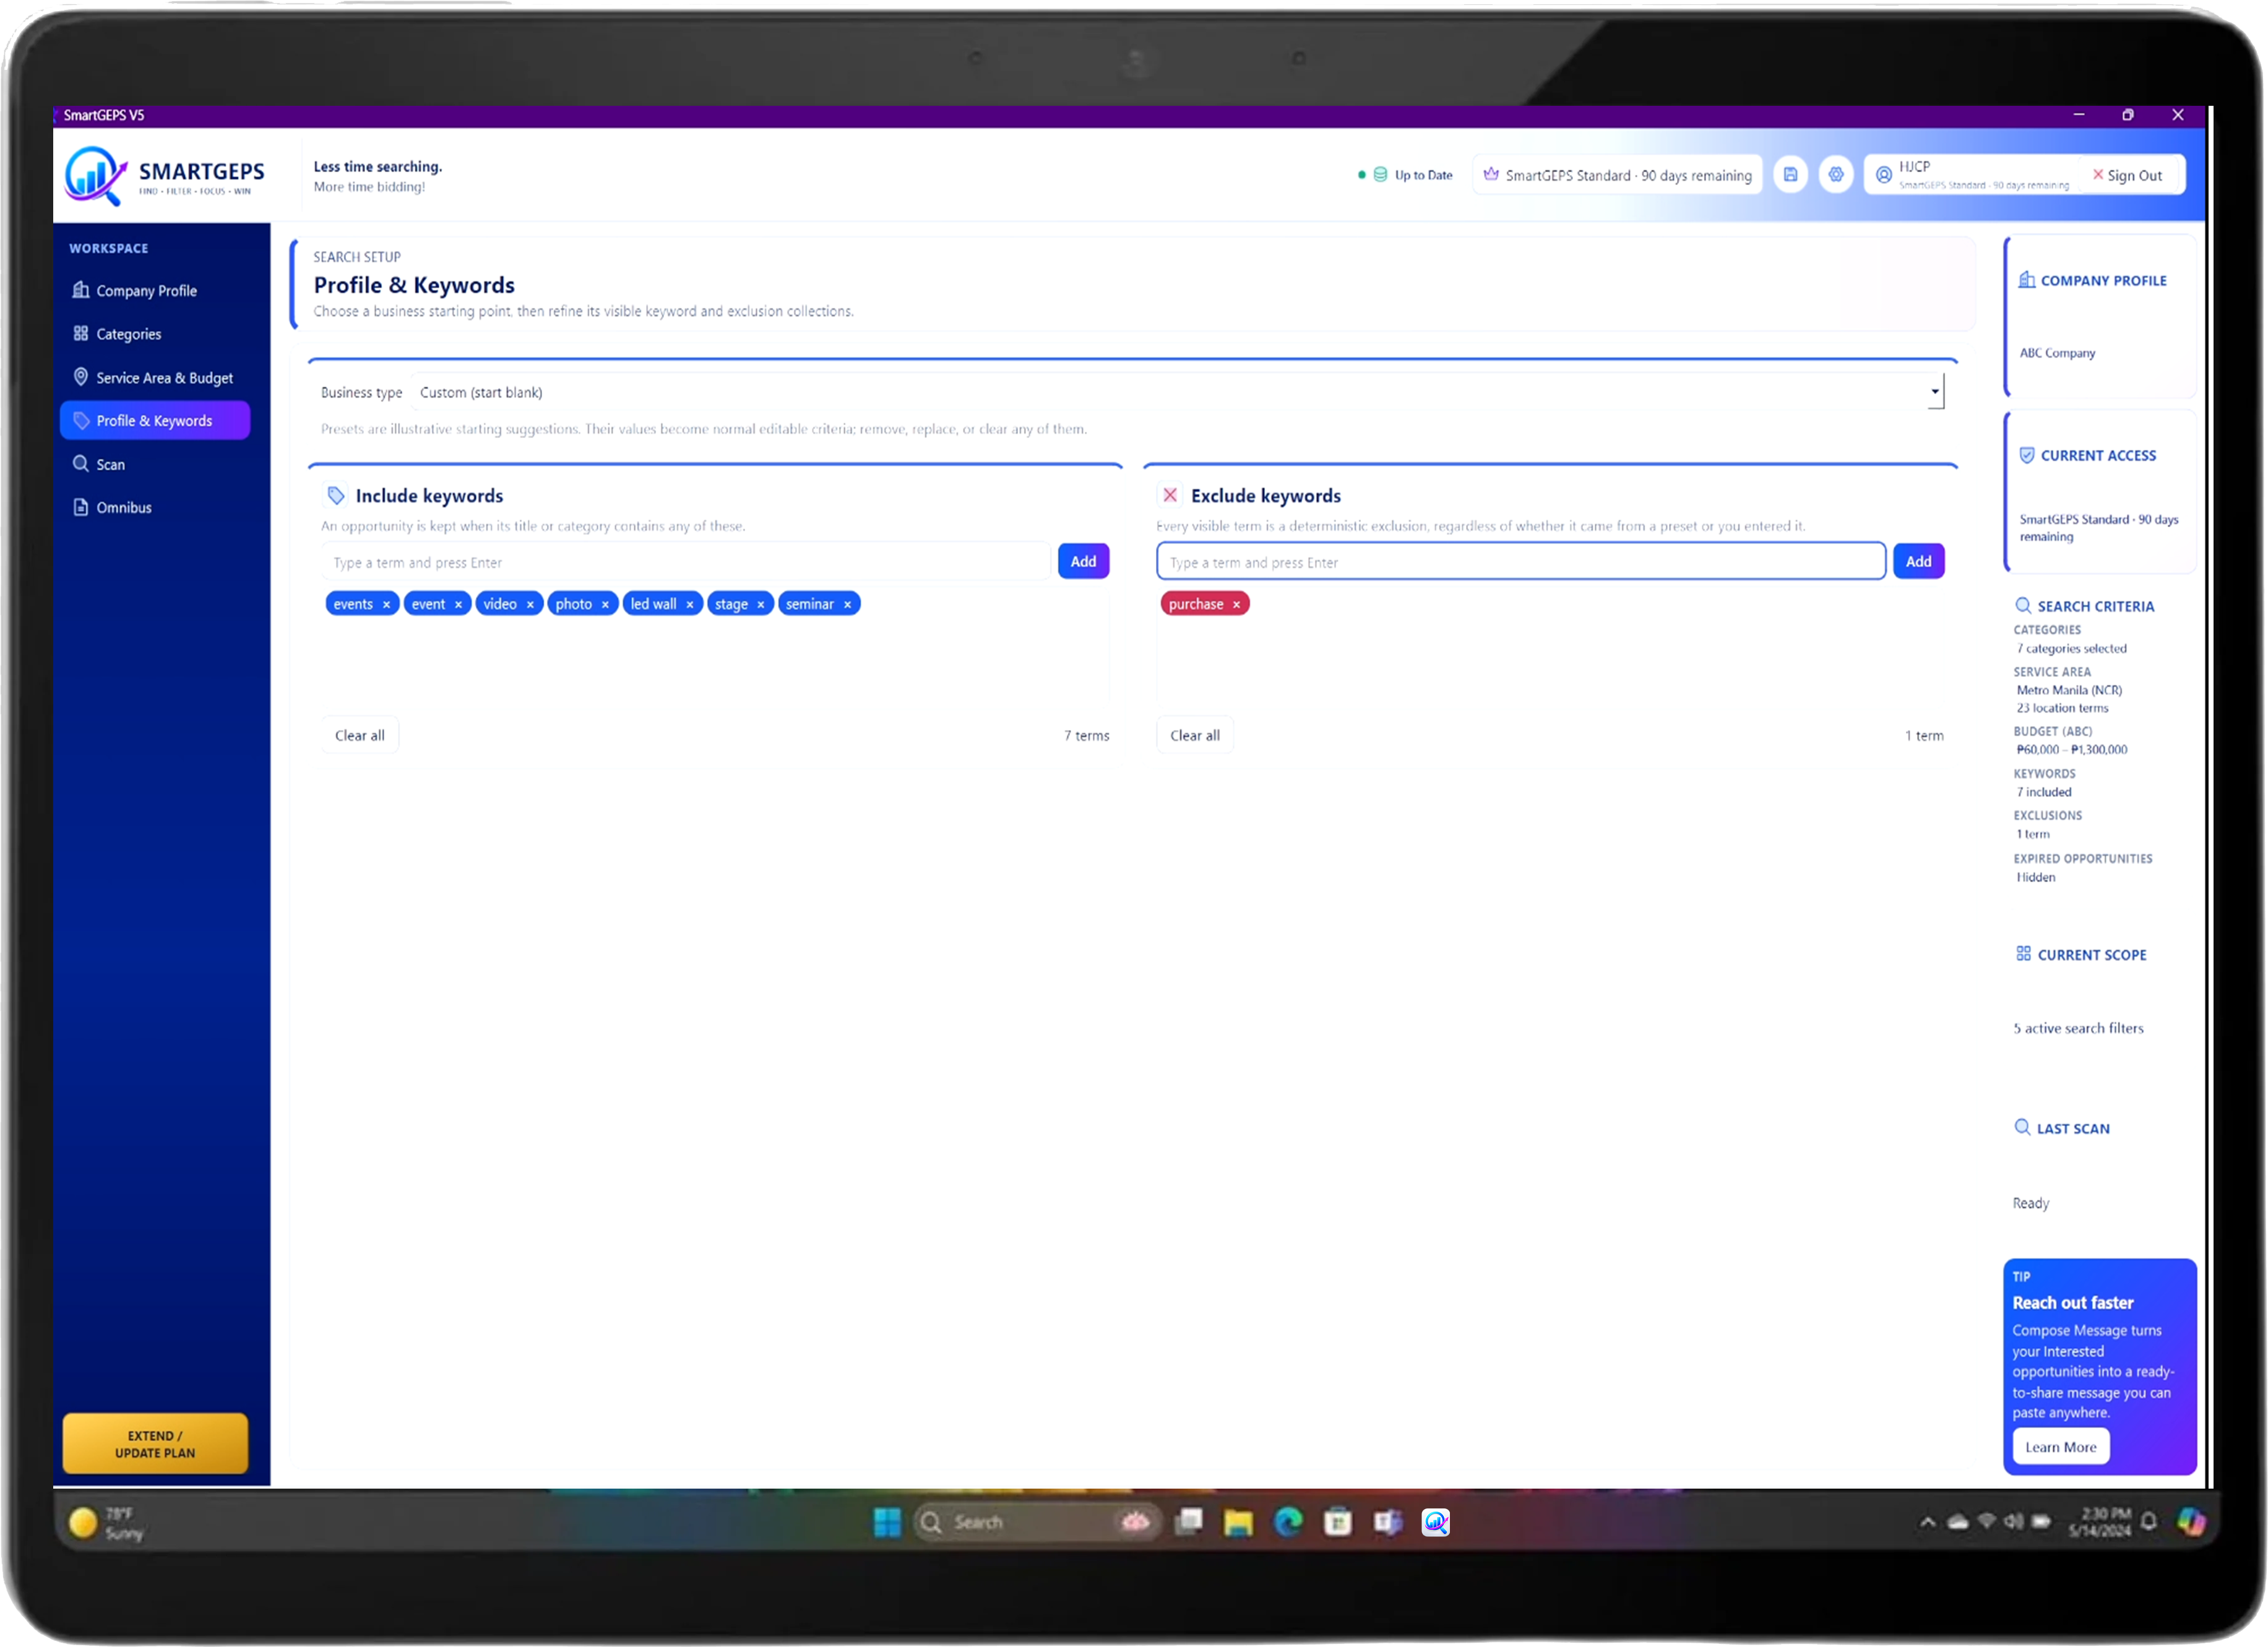Click the SmartGEPS Standard plan badge
Viewport: 2268px width, 1647px height.
click(1617, 175)
